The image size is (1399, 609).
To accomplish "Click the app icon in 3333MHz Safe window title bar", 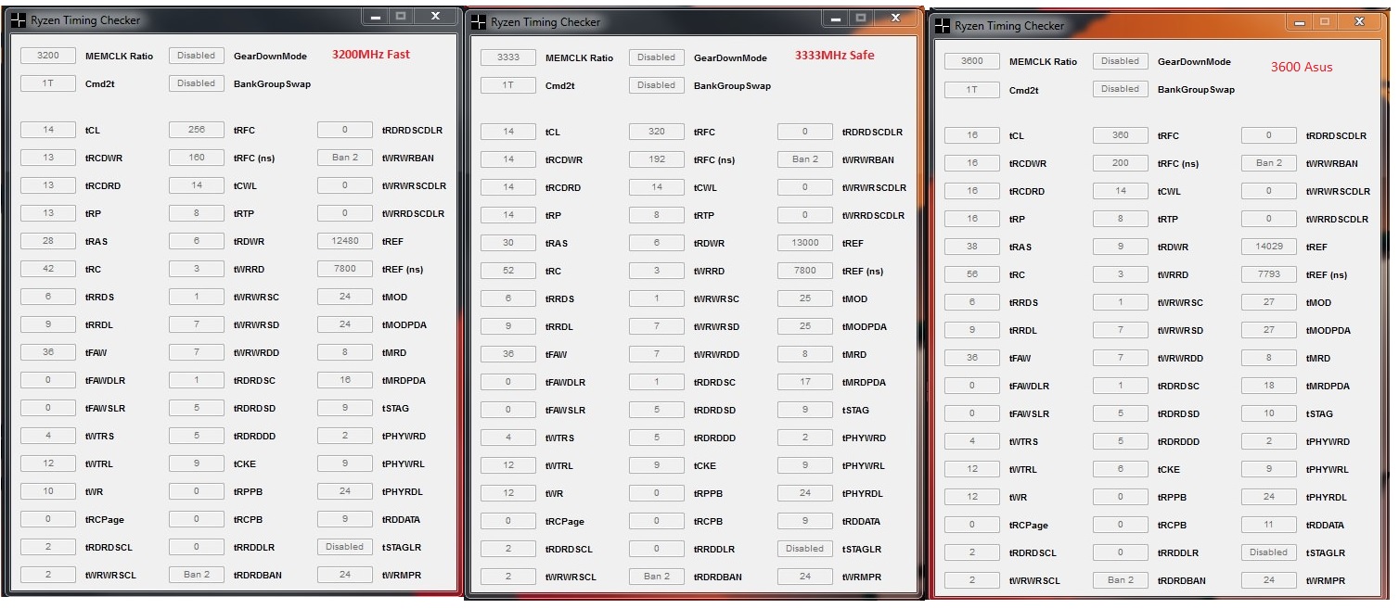I will pos(478,21).
